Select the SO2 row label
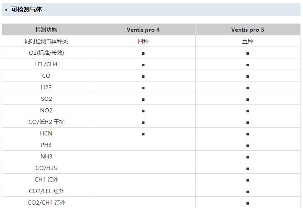This screenshot has width=303, height=212. pos(46,99)
